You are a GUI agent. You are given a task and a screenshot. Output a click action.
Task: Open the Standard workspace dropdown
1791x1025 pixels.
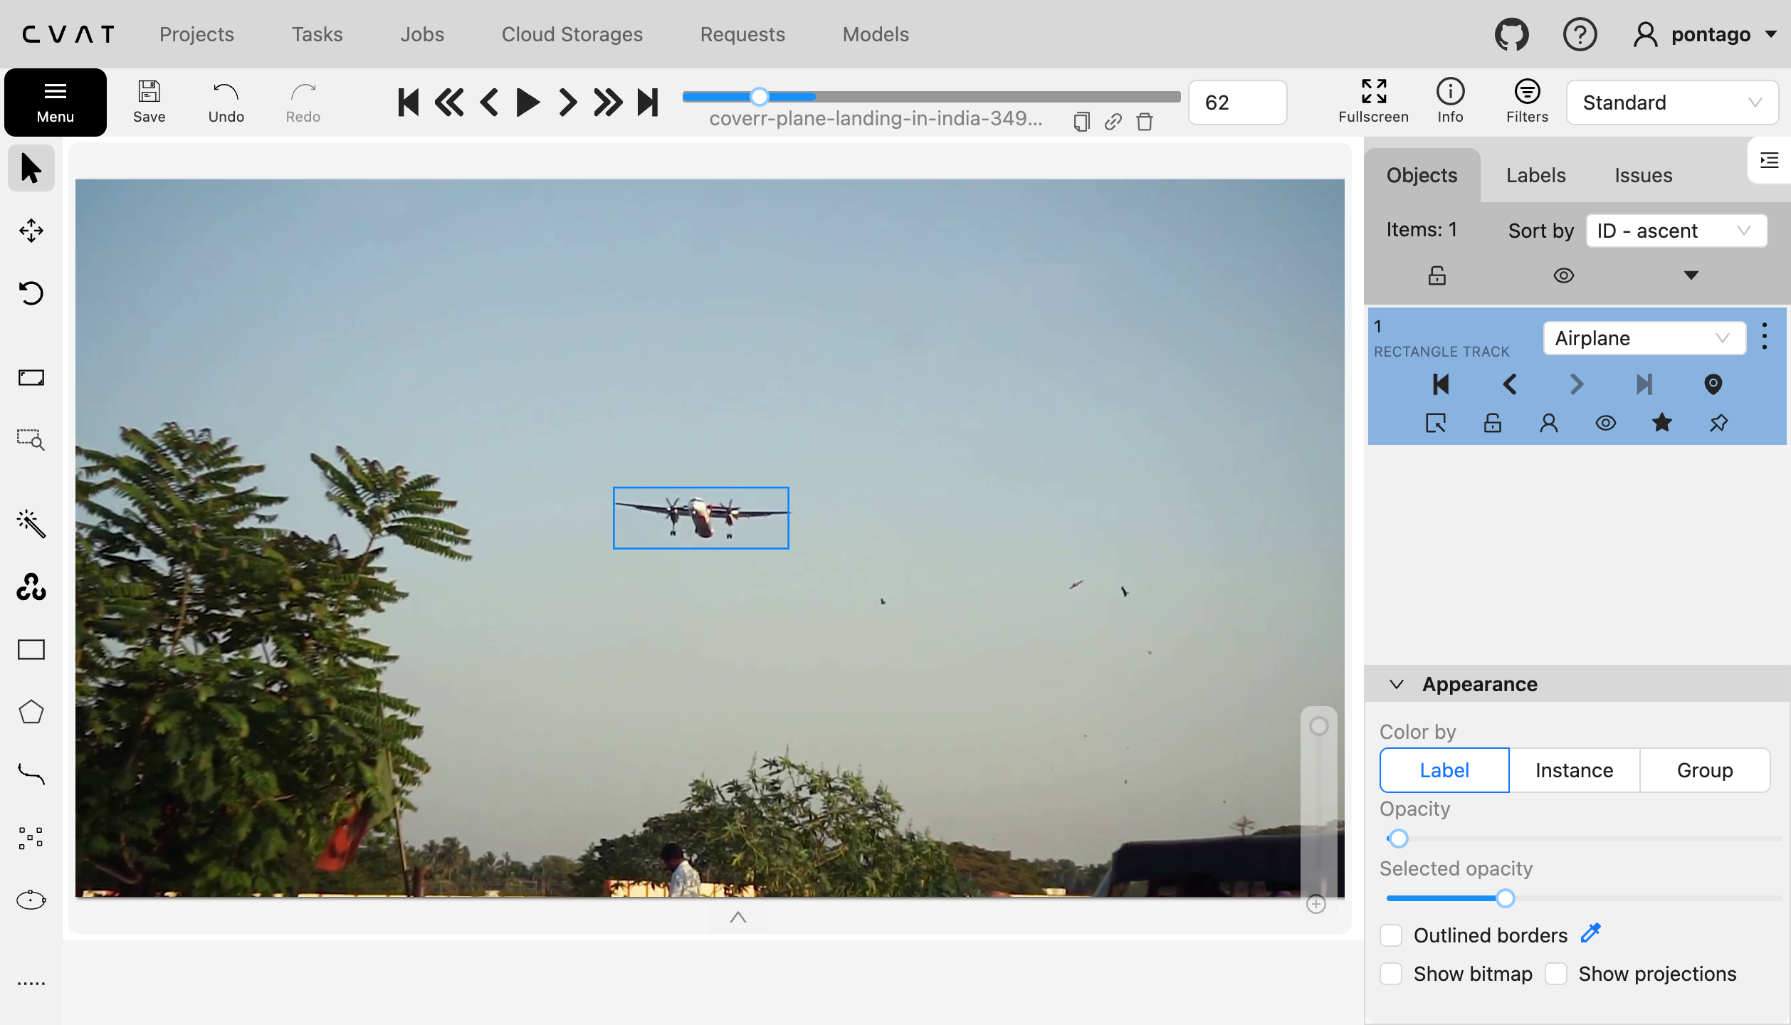(1672, 102)
